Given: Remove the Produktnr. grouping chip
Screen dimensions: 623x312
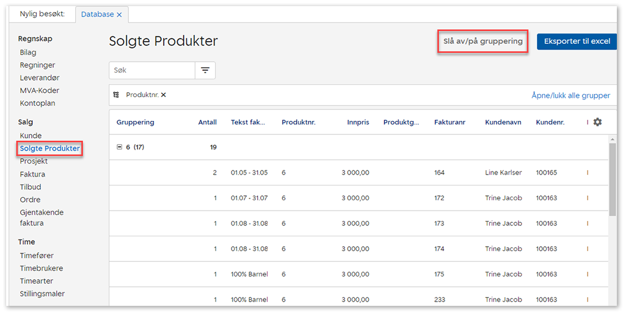Looking at the screenshot, I should [x=164, y=95].
